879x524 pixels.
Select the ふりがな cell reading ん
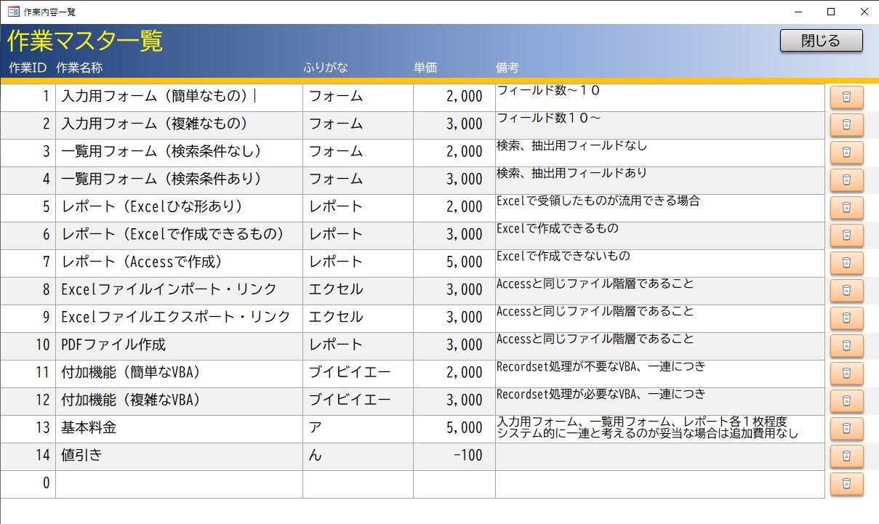pyautogui.click(x=358, y=456)
